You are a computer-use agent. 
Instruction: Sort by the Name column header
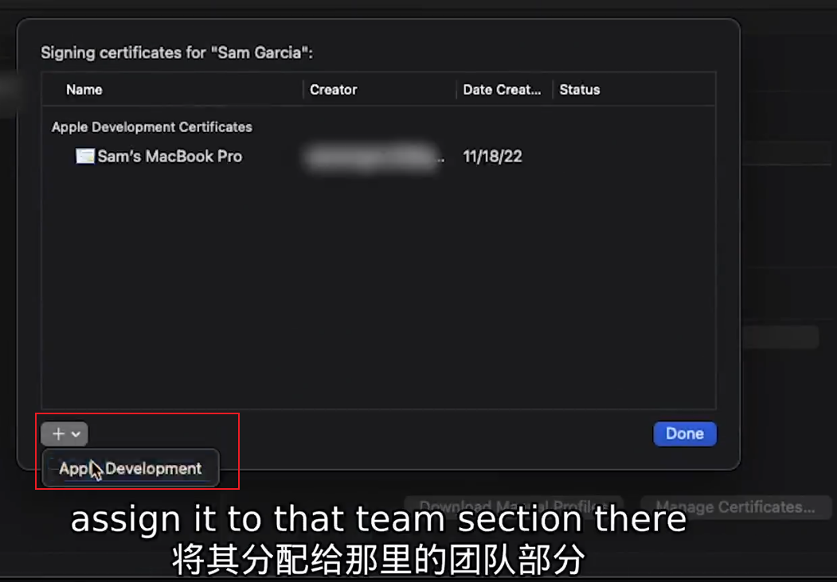tap(84, 90)
